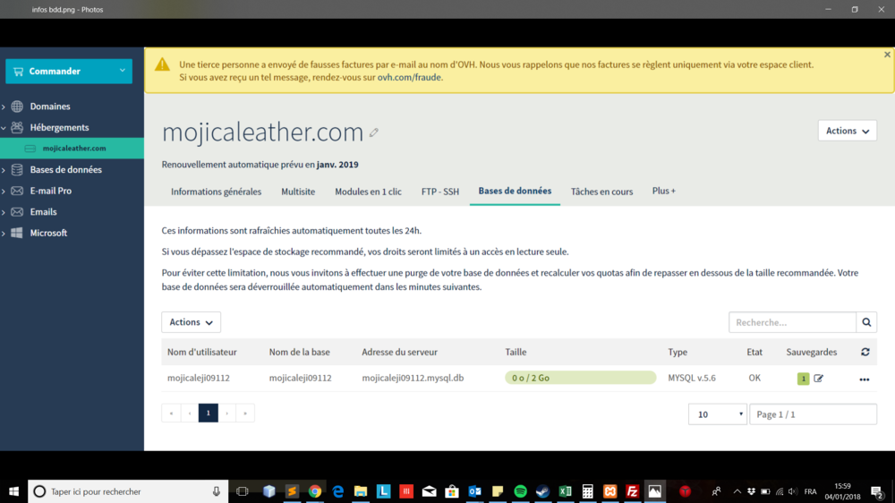Viewport: 895px width, 503px height.
Task: Open the FTP - SSH tab
Action: point(440,192)
